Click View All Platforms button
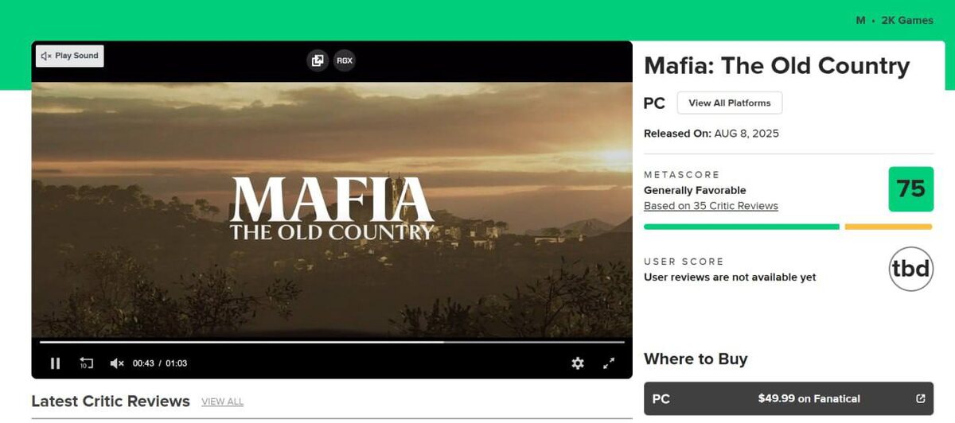This screenshot has height=423, width=955. tap(730, 103)
